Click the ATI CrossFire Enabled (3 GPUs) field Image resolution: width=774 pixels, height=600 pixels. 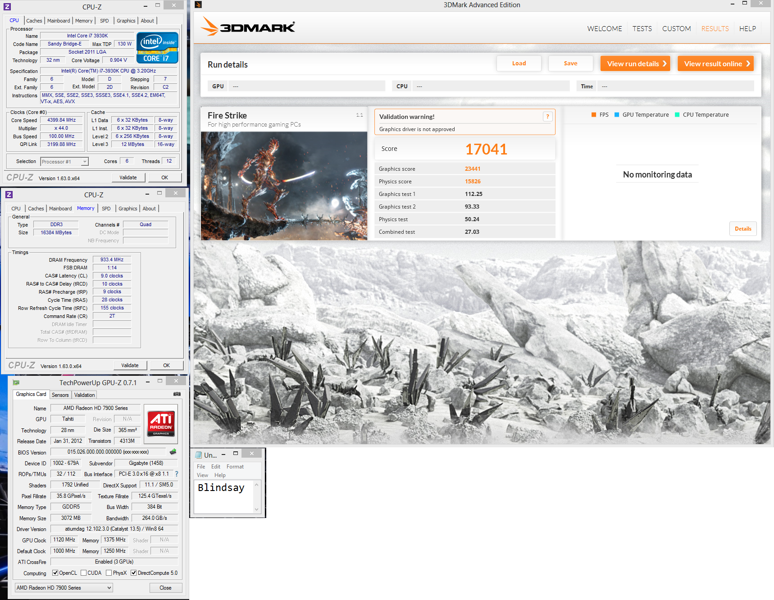(114, 562)
